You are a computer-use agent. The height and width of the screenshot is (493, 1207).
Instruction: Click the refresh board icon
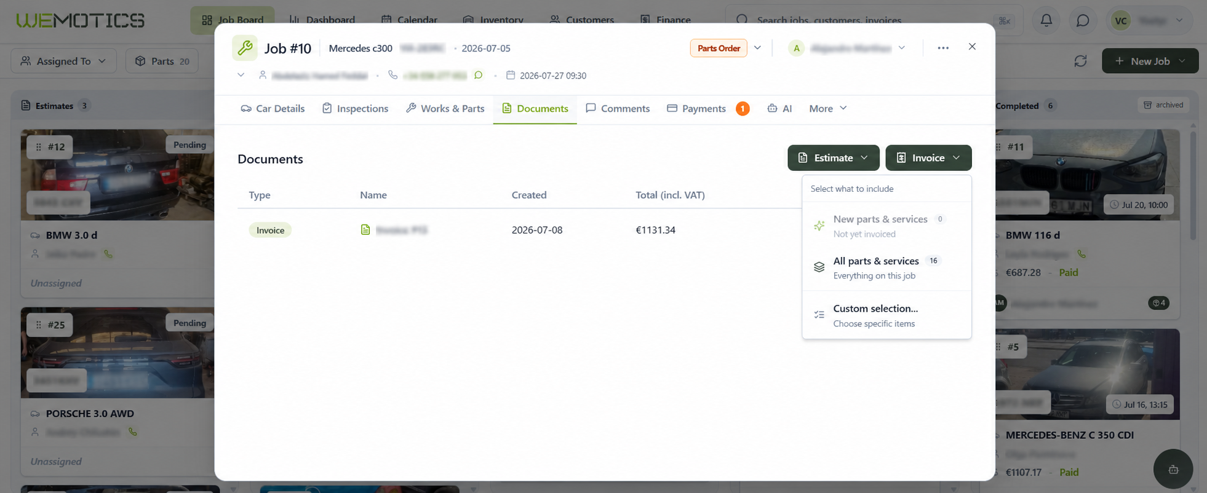(x=1080, y=61)
